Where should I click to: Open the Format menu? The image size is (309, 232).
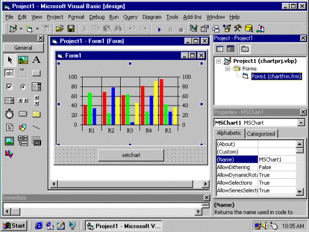pyautogui.click(x=76, y=17)
